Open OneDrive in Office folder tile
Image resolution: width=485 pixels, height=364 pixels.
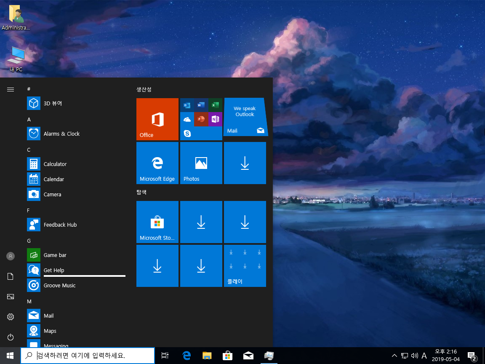point(187,120)
